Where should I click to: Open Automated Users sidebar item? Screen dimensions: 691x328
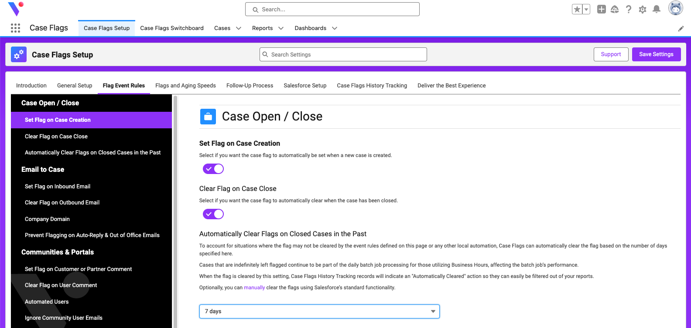pos(92,302)
